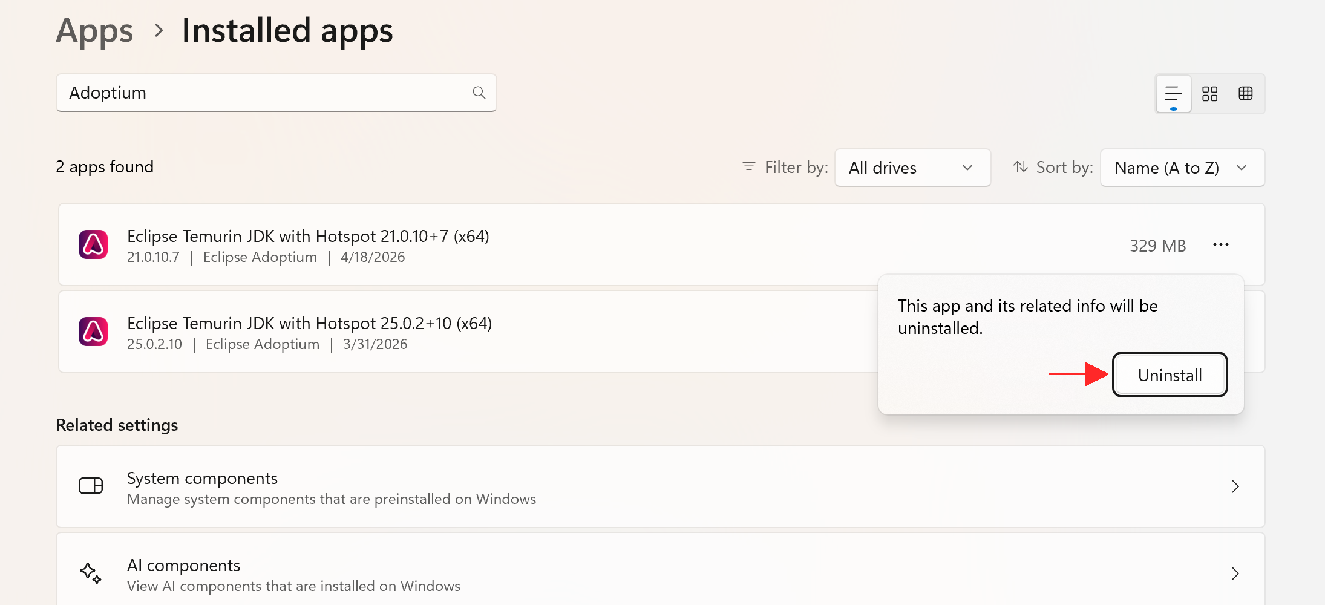This screenshot has height=605, width=1325.
Task: Expand AI components chevron
Action: point(1235,574)
